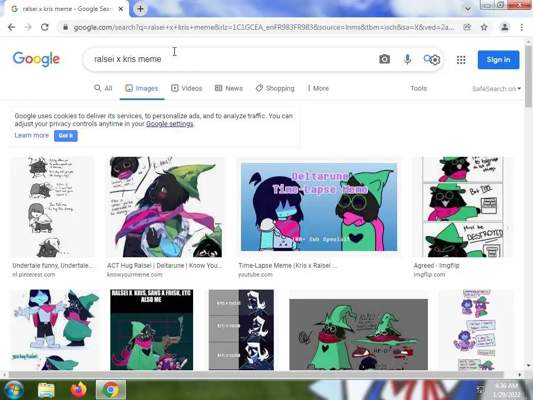Open the Deltarune Time-Lapse Meme thumbnail

point(319,207)
